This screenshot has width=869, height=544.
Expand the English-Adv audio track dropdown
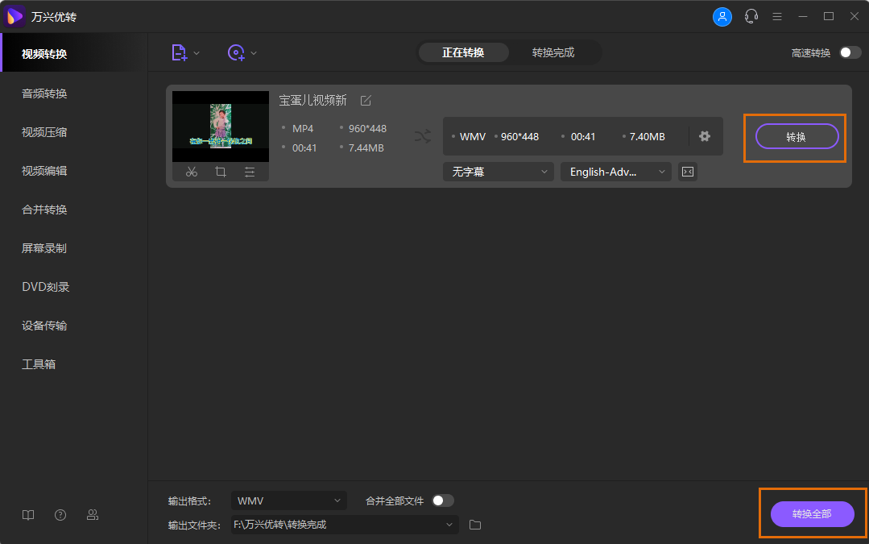(615, 172)
